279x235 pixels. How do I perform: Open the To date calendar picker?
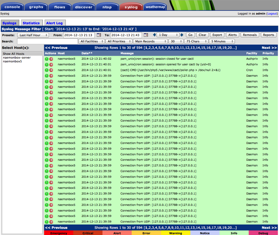click(x=145, y=35)
